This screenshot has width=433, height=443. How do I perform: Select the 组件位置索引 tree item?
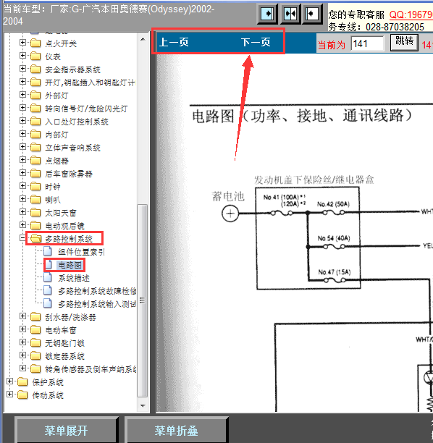(x=81, y=252)
